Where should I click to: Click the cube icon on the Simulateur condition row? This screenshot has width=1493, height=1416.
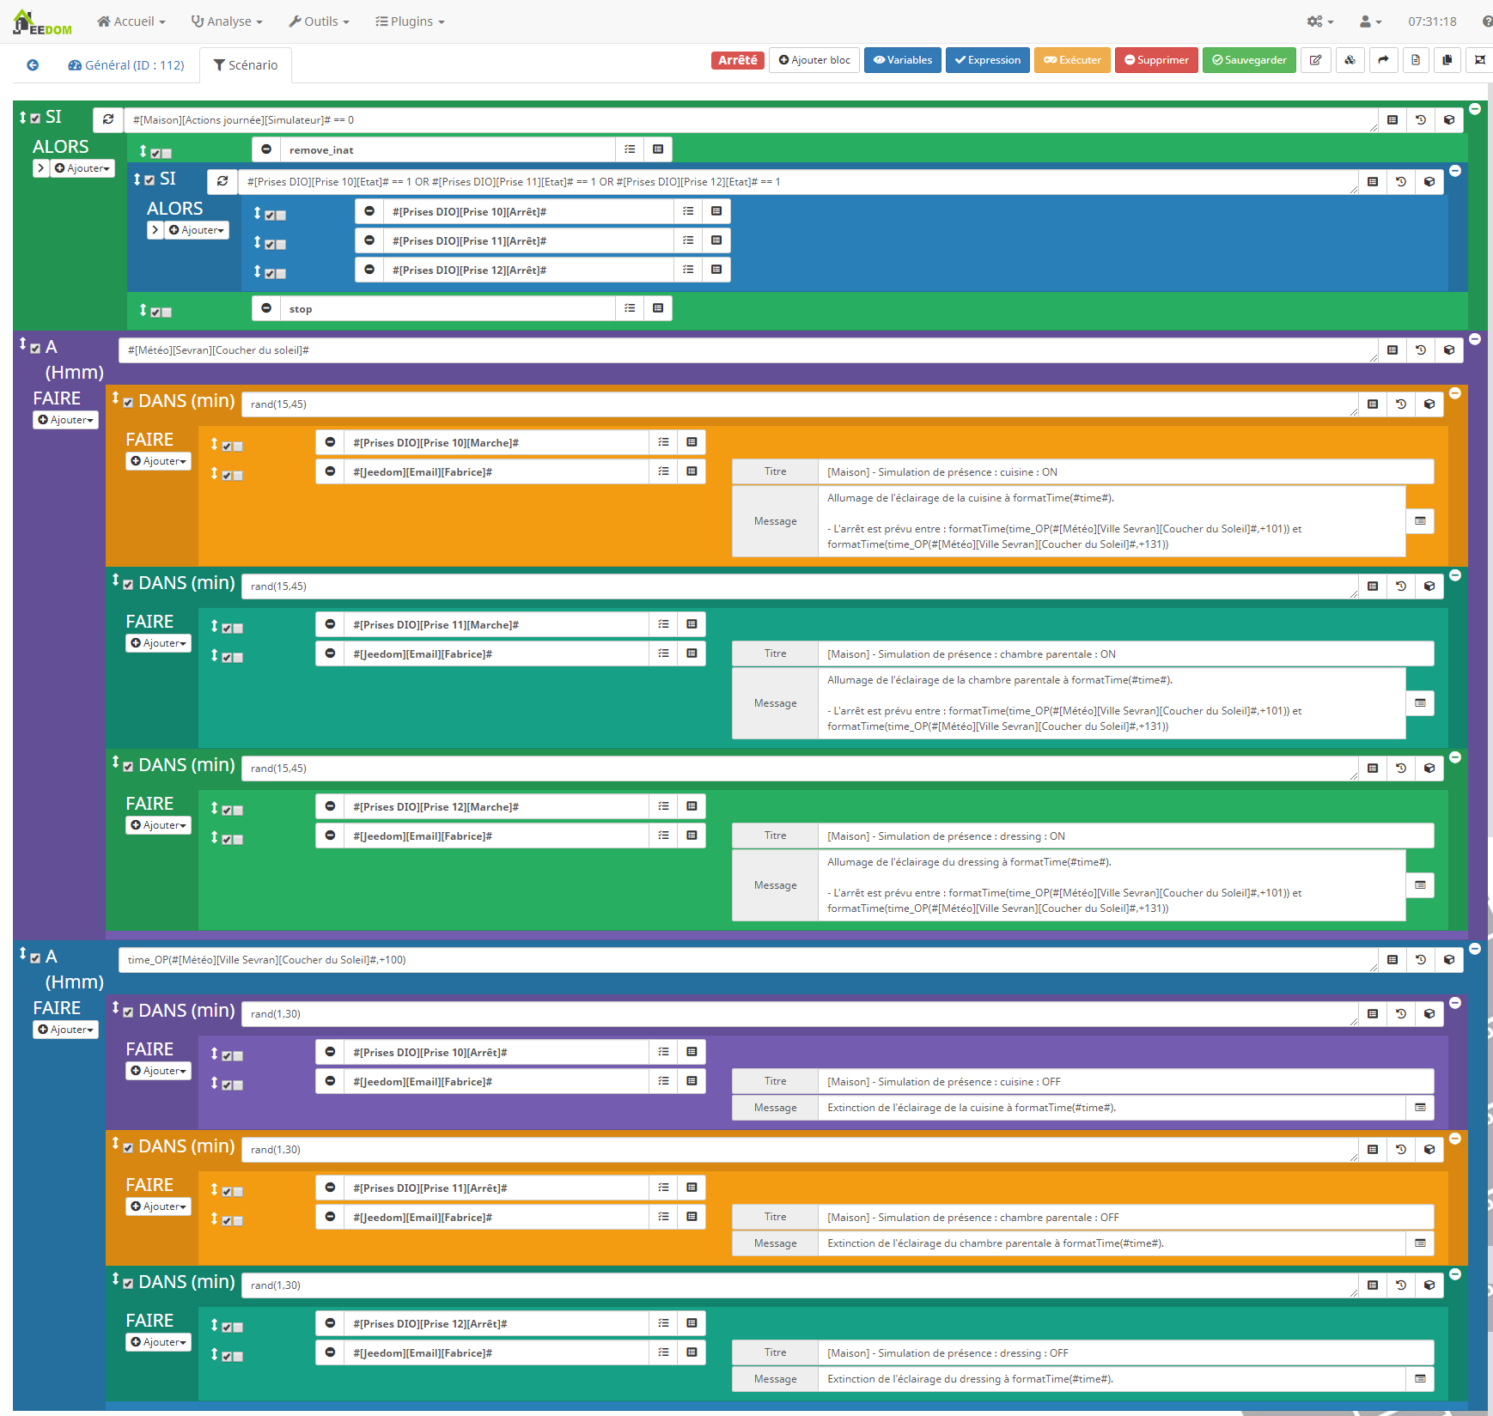(x=1449, y=119)
